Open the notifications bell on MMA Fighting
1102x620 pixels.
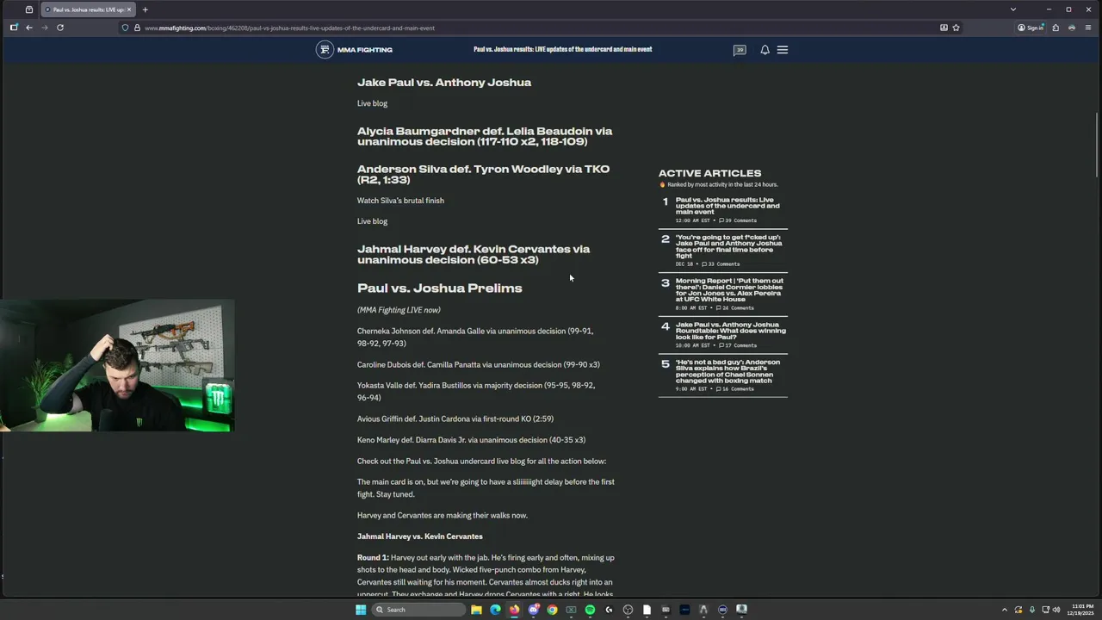pos(765,50)
